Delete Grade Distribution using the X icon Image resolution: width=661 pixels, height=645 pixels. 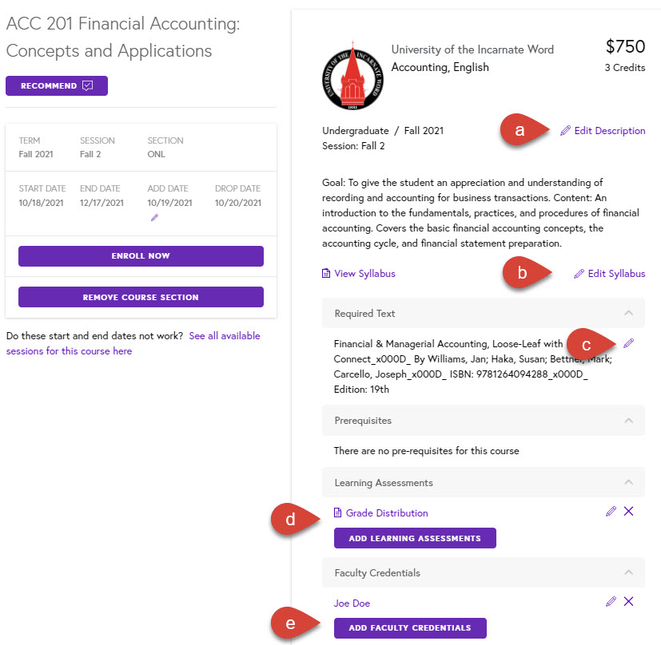tap(628, 511)
